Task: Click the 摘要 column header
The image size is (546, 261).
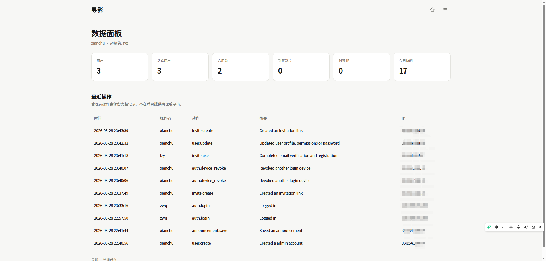Action: (x=263, y=118)
